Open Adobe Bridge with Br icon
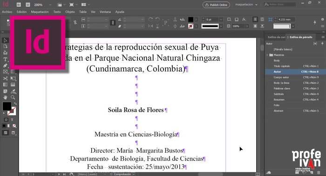Viewport: 326px width, 176px height. tap(19, 5)
